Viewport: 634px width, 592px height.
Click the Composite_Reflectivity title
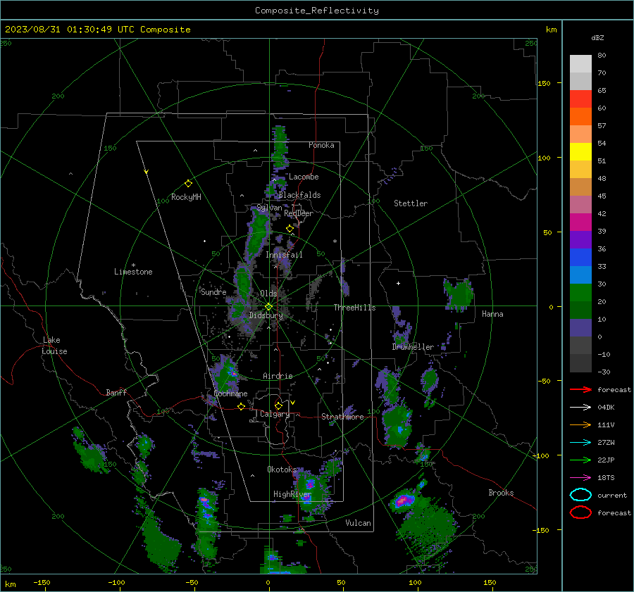(x=317, y=11)
